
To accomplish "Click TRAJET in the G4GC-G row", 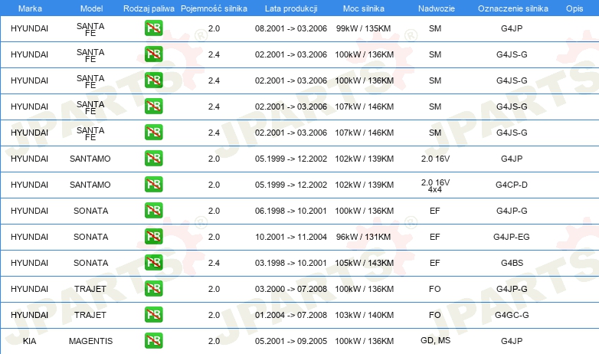I will (90, 315).
